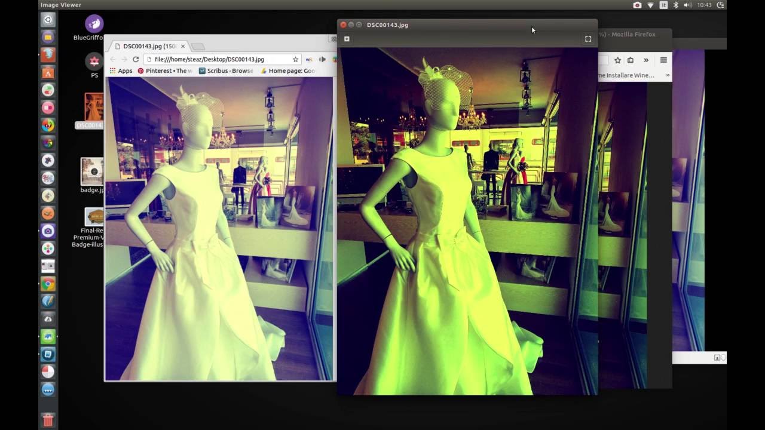
Task: Select the DSC00143.jpg tab in Chrome
Action: point(149,46)
